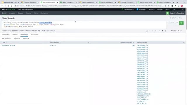This screenshot has width=187, height=105.
Task: Open the Verbose Mode dropdown
Action: (x=176, y=31)
